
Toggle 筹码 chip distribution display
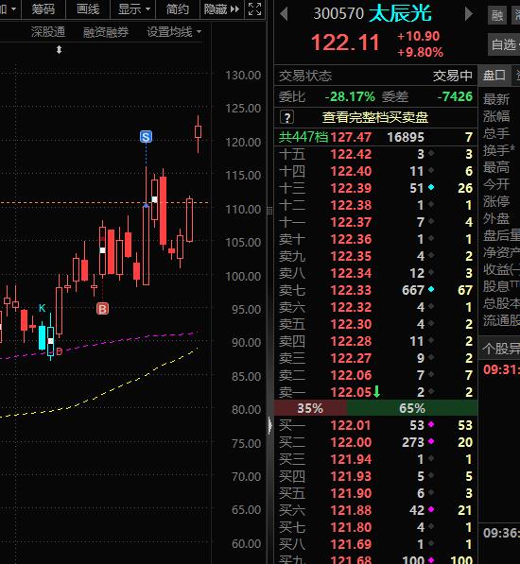pos(43,9)
